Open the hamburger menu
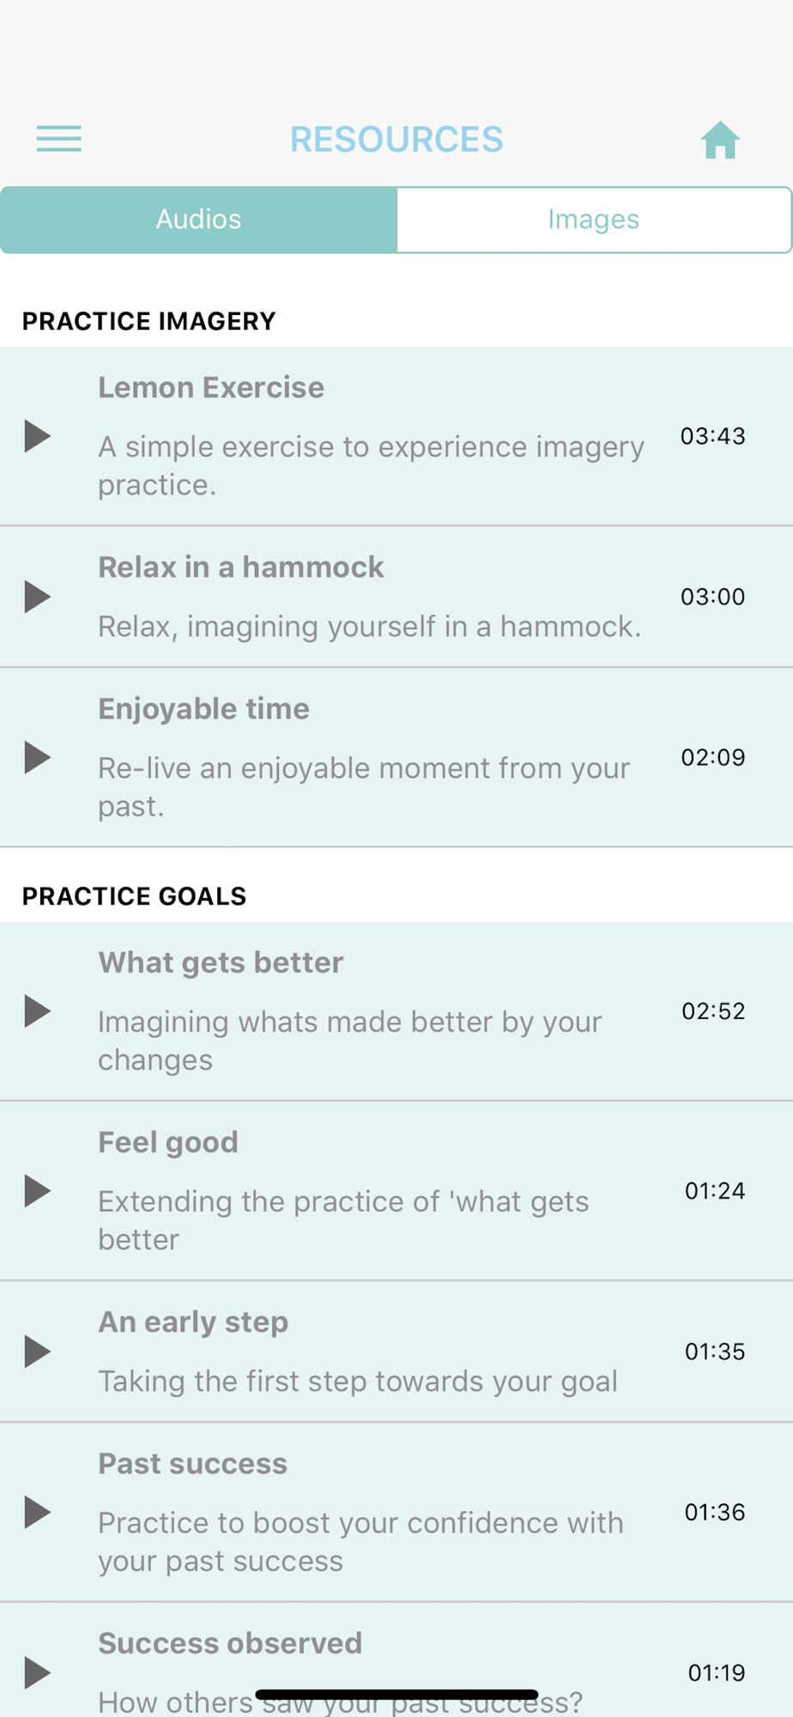 58,138
